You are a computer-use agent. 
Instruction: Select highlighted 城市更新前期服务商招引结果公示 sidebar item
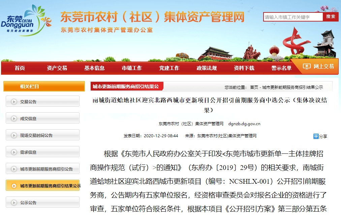(x=42, y=186)
